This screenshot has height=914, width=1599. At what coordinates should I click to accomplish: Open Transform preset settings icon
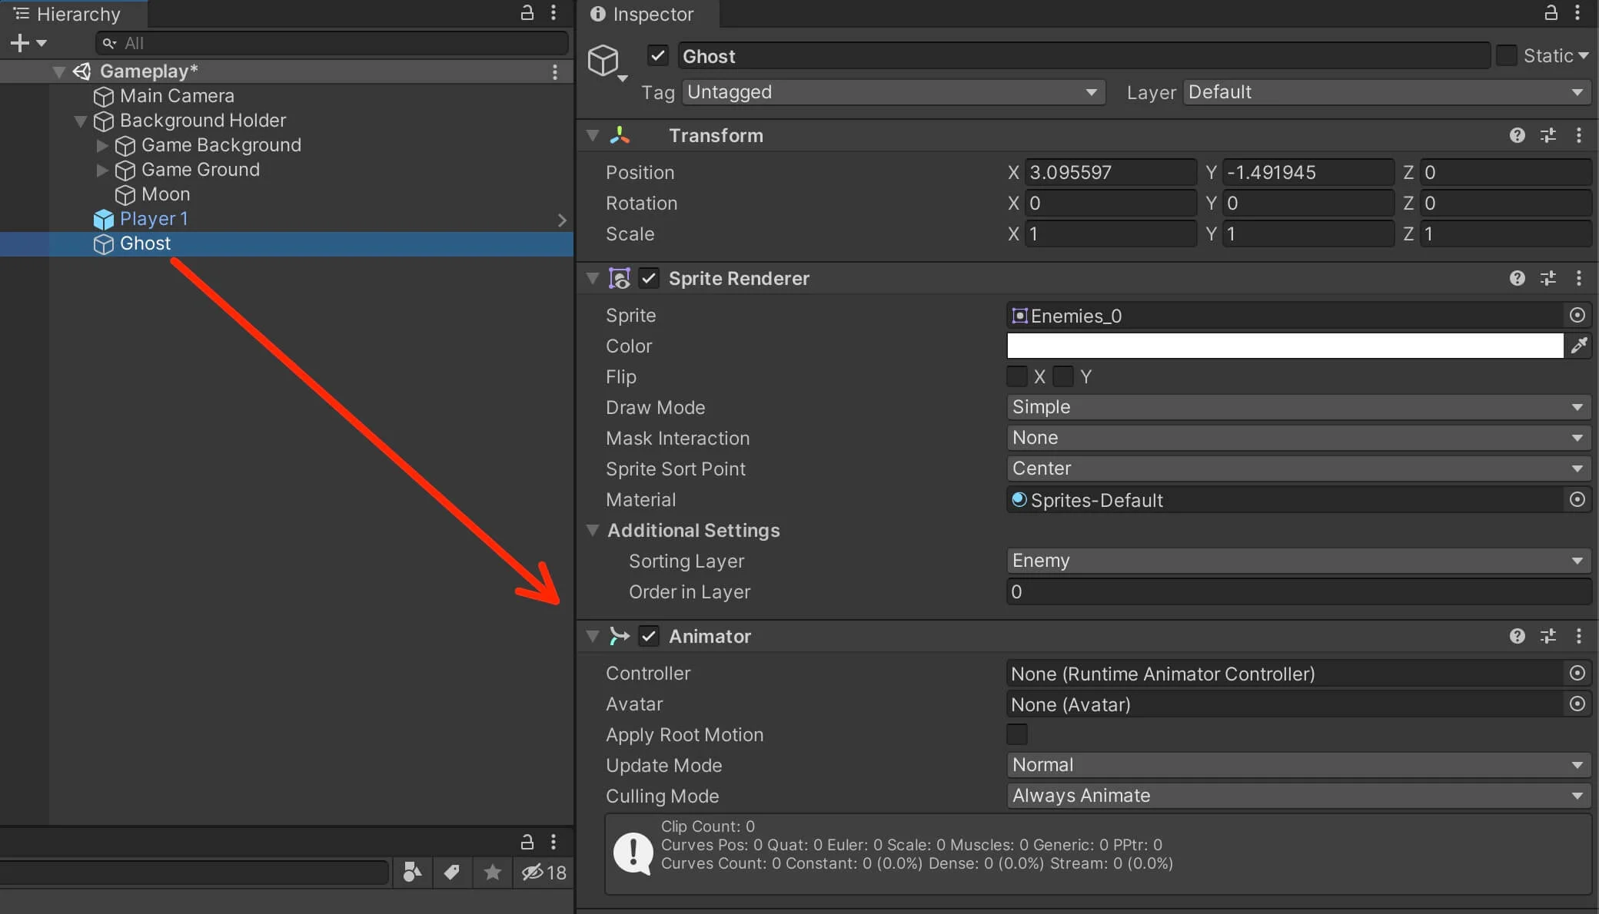pyautogui.click(x=1548, y=135)
